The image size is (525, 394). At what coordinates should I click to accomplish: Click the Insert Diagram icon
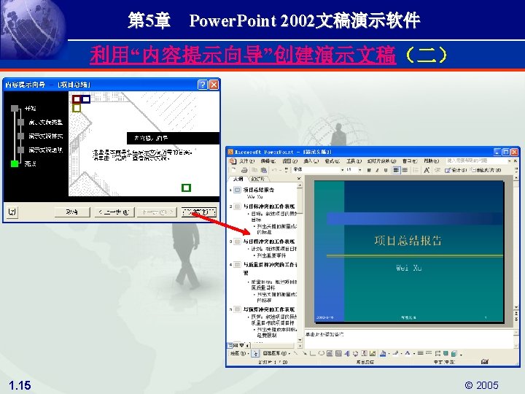click(x=356, y=353)
